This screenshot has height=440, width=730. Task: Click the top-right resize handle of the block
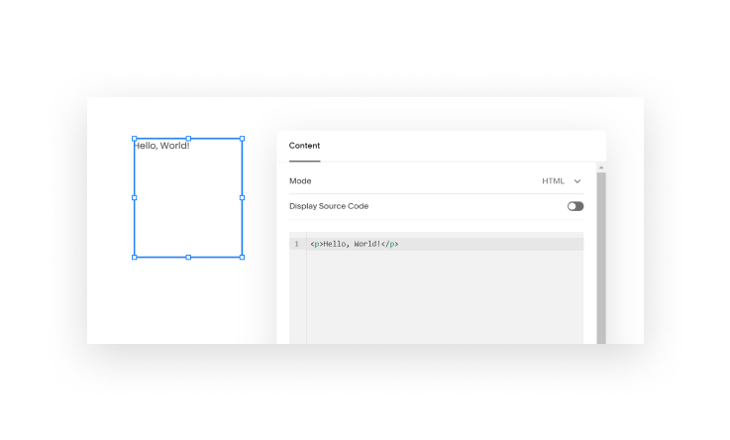(242, 139)
